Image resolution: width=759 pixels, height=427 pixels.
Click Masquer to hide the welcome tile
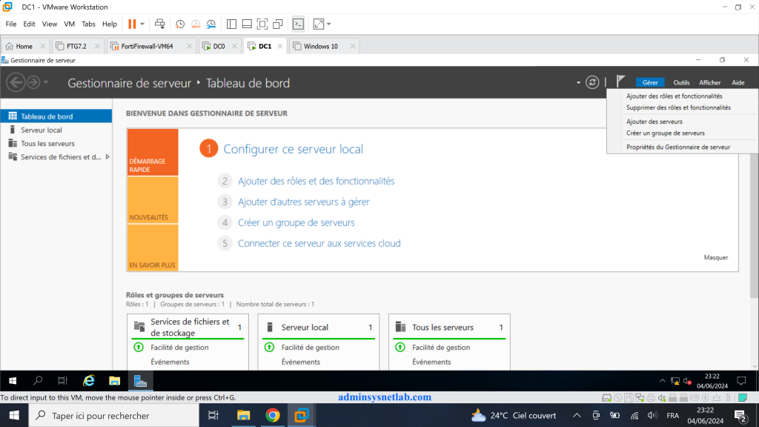click(715, 257)
